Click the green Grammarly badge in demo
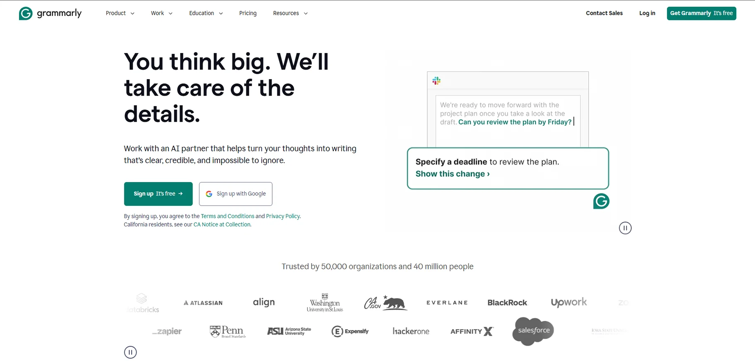Image resolution: width=755 pixels, height=361 pixels. (x=601, y=201)
